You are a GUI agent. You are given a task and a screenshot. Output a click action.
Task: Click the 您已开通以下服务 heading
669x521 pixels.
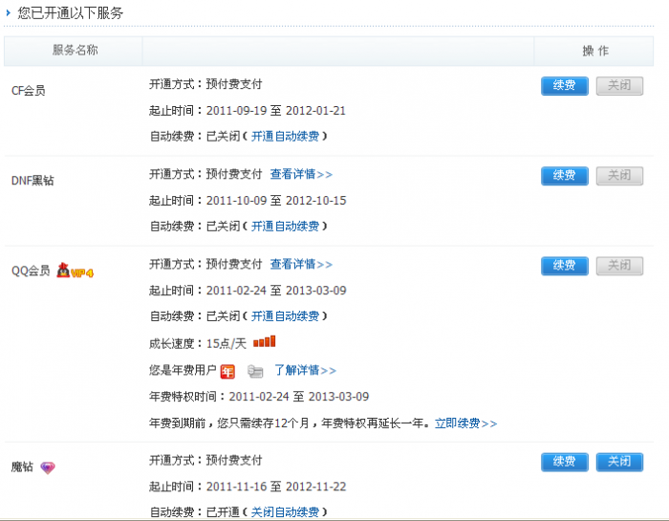(71, 13)
